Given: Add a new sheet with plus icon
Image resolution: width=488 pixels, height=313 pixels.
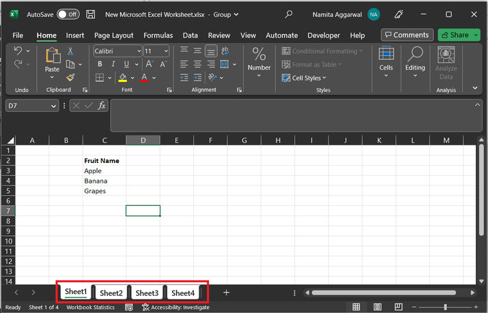Looking at the screenshot, I should (226, 293).
